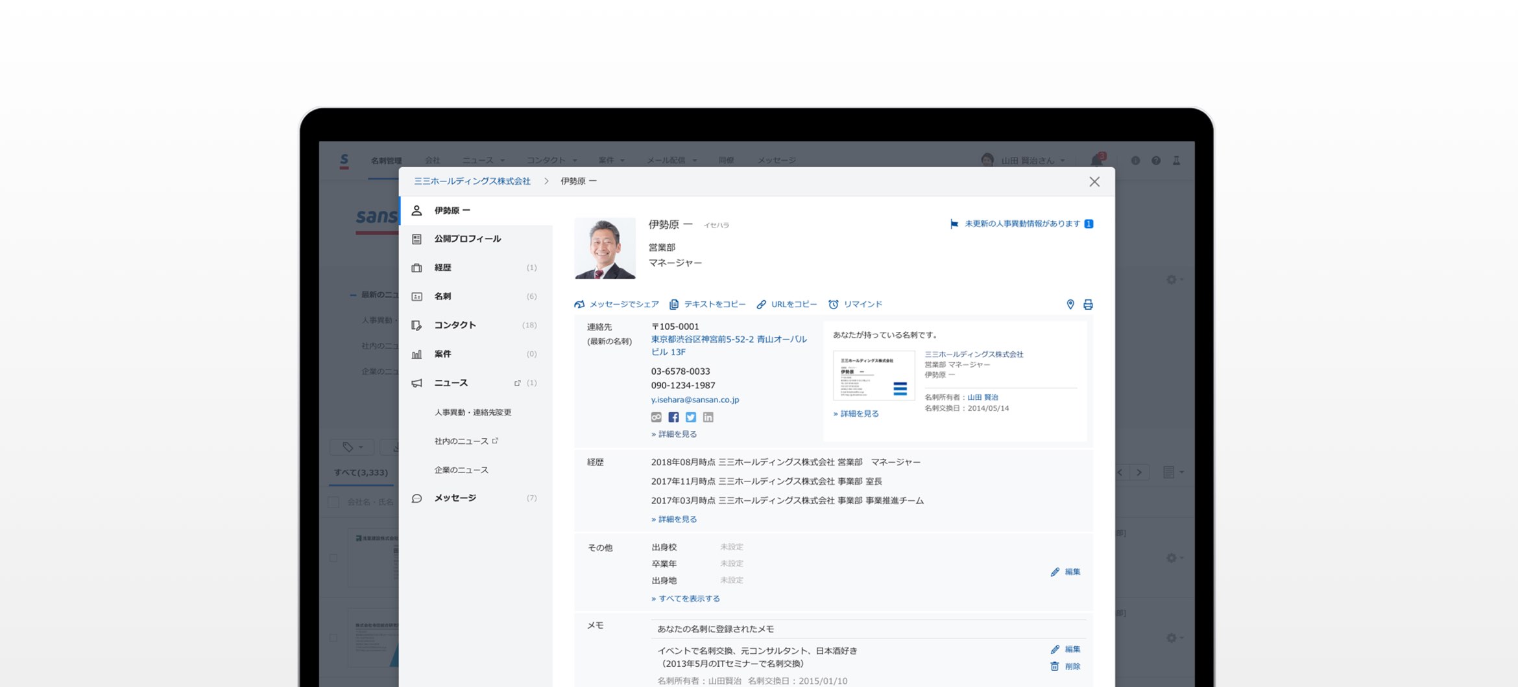Open メッセージ in the sidebar
The image size is (1518, 687).
pyautogui.click(x=476, y=498)
